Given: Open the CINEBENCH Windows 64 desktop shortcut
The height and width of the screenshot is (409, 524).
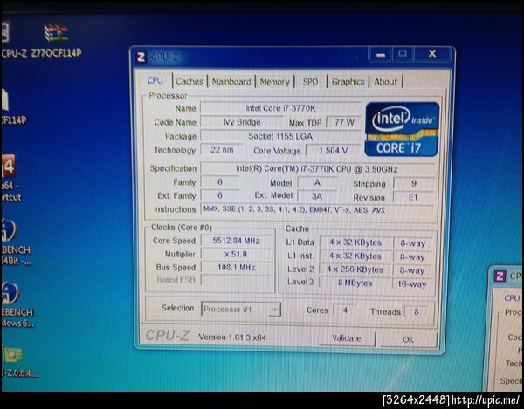Looking at the screenshot, I should 10,293.
